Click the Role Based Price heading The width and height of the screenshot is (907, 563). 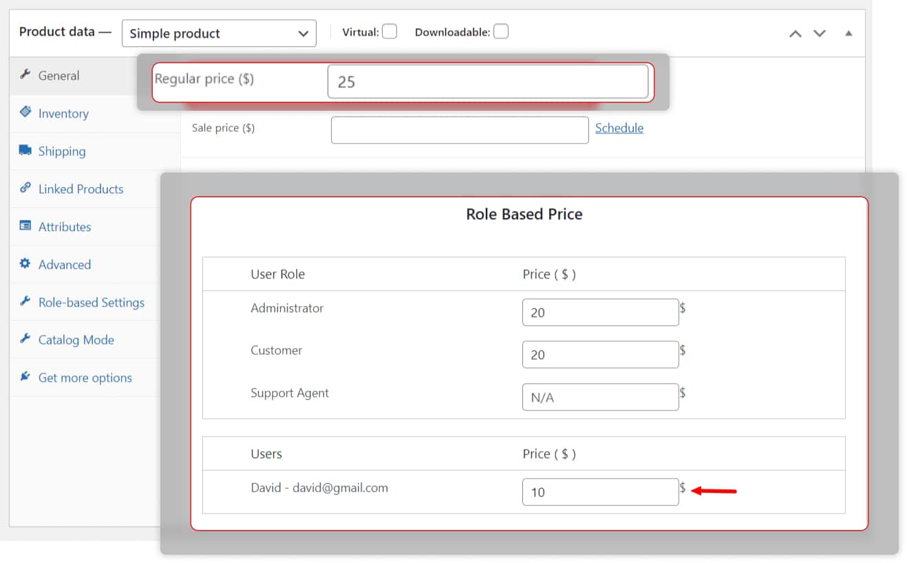click(524, 214)
